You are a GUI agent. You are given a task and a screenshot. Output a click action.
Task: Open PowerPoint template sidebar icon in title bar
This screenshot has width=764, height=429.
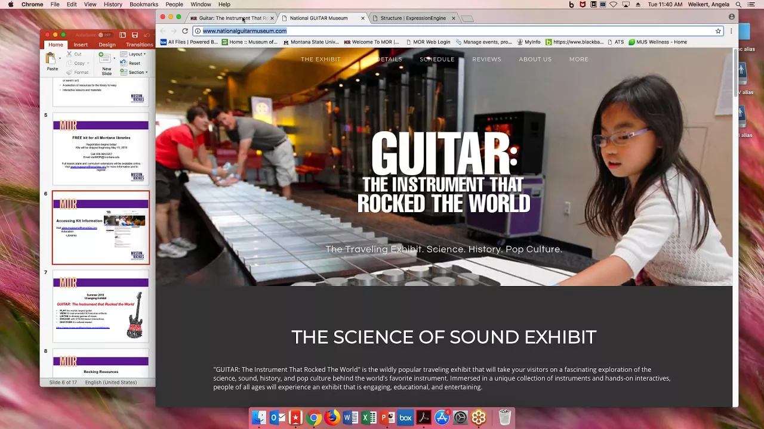(122, 35)
